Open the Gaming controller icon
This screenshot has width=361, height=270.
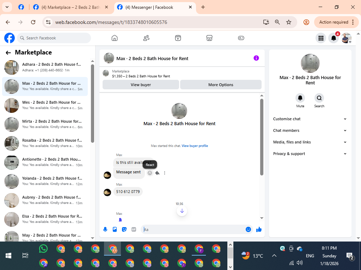click(x=241, y=38)
